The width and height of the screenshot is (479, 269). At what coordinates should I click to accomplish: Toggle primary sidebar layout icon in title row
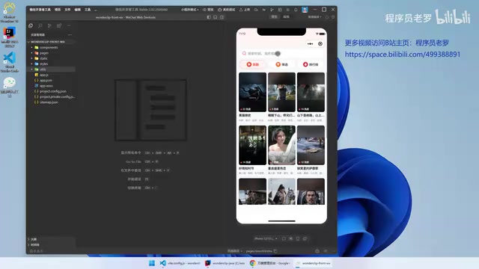tap(209, 17)
